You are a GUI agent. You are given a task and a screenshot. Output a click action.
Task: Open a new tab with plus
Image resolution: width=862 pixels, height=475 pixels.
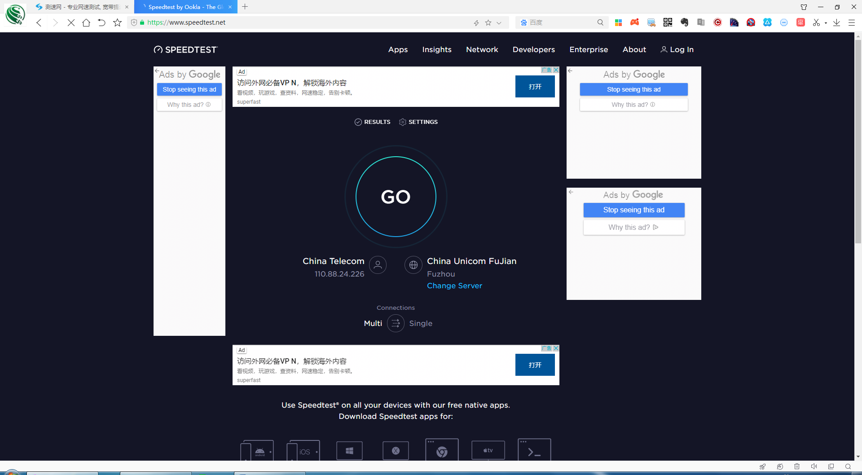click(x=245, y=7)
